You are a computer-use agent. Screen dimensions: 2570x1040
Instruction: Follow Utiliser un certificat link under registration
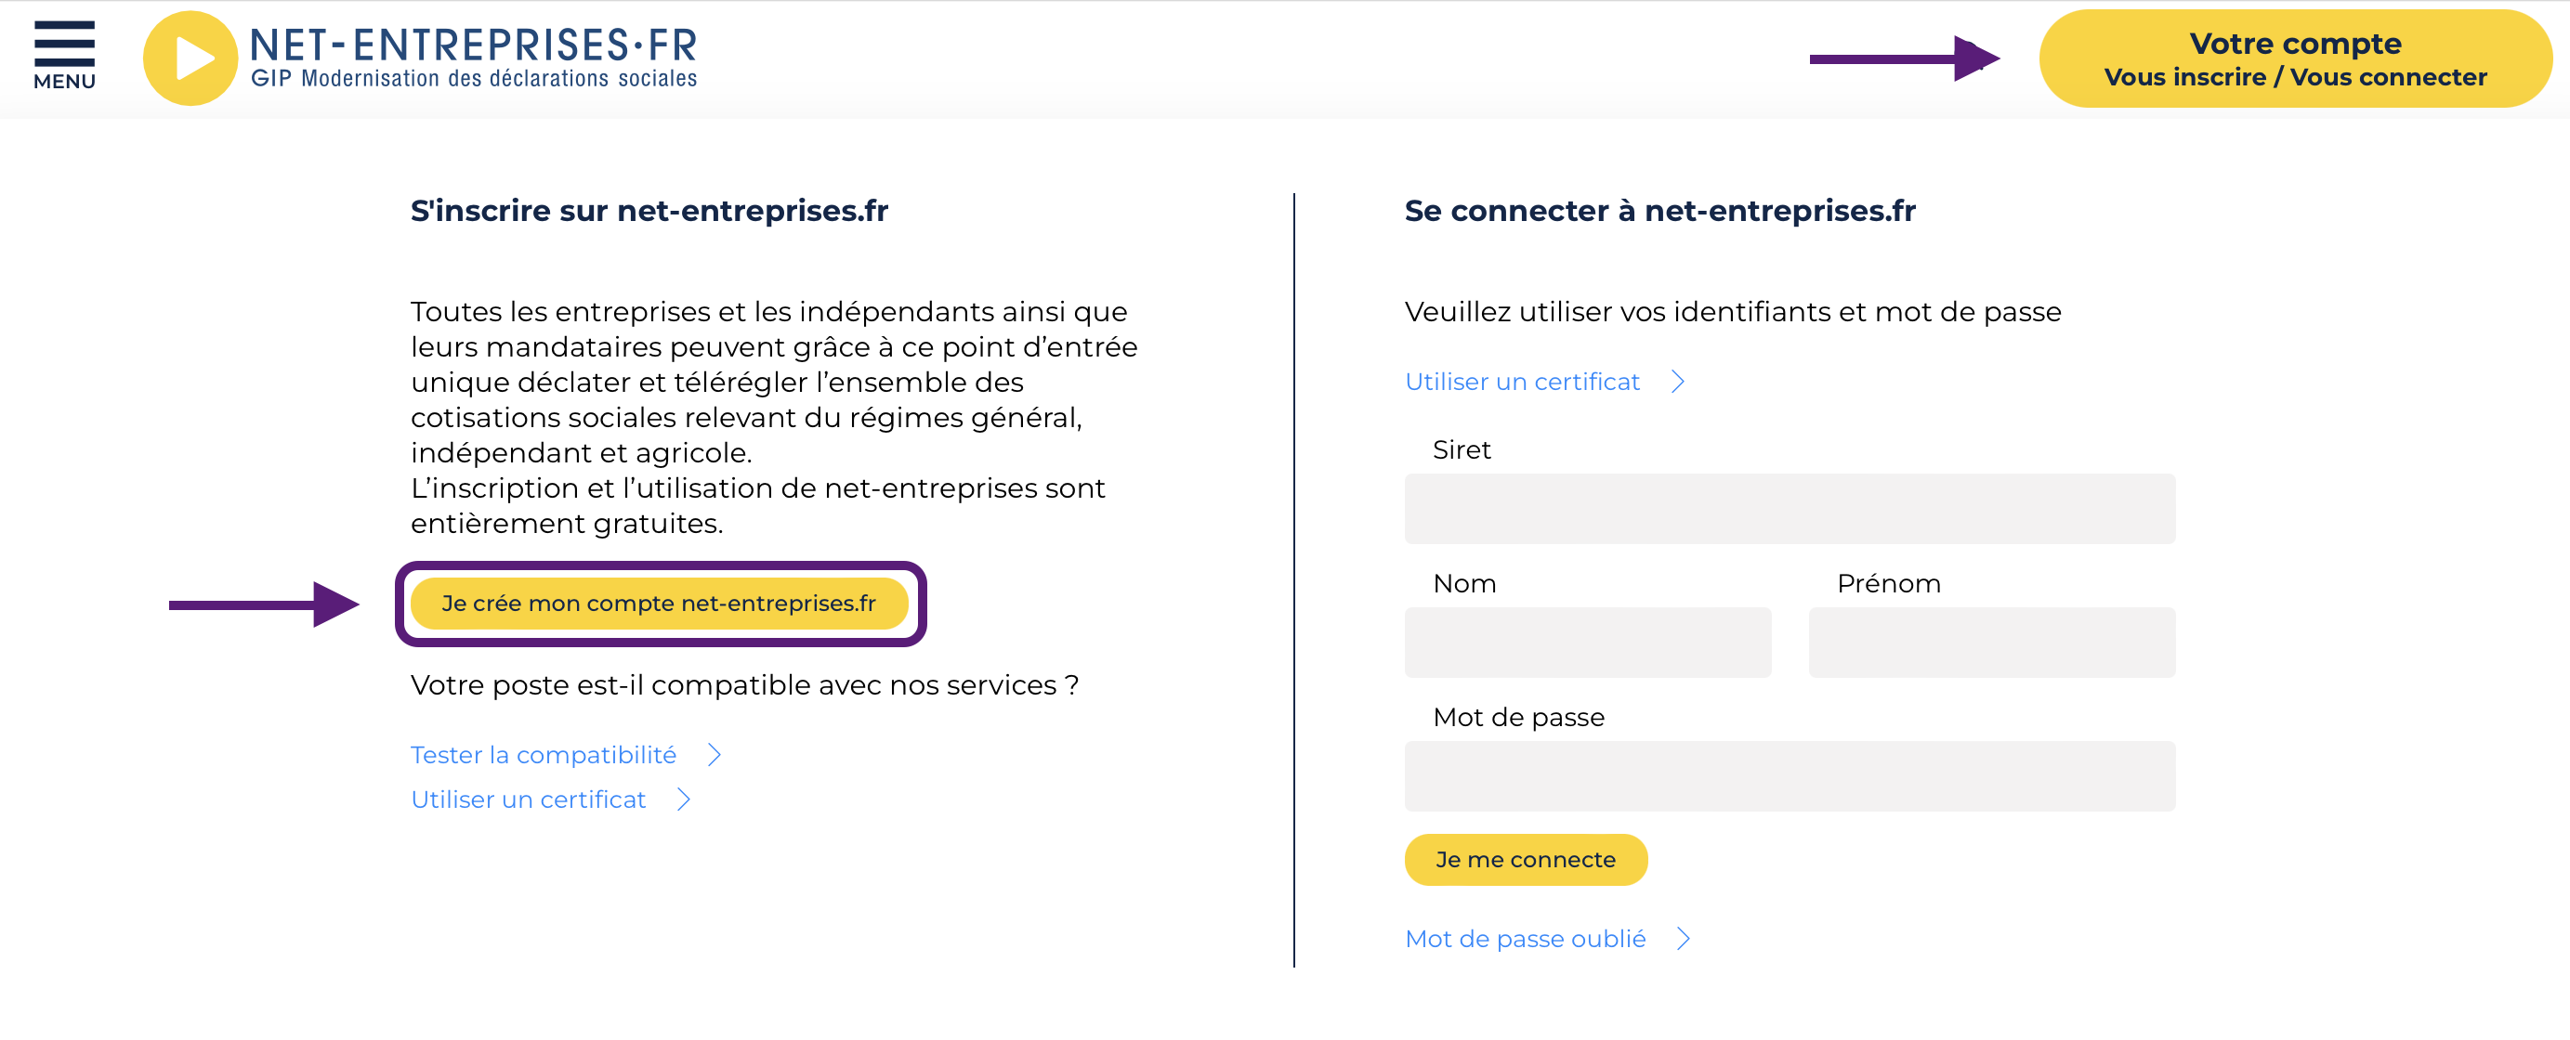click(x=529, y=799)
